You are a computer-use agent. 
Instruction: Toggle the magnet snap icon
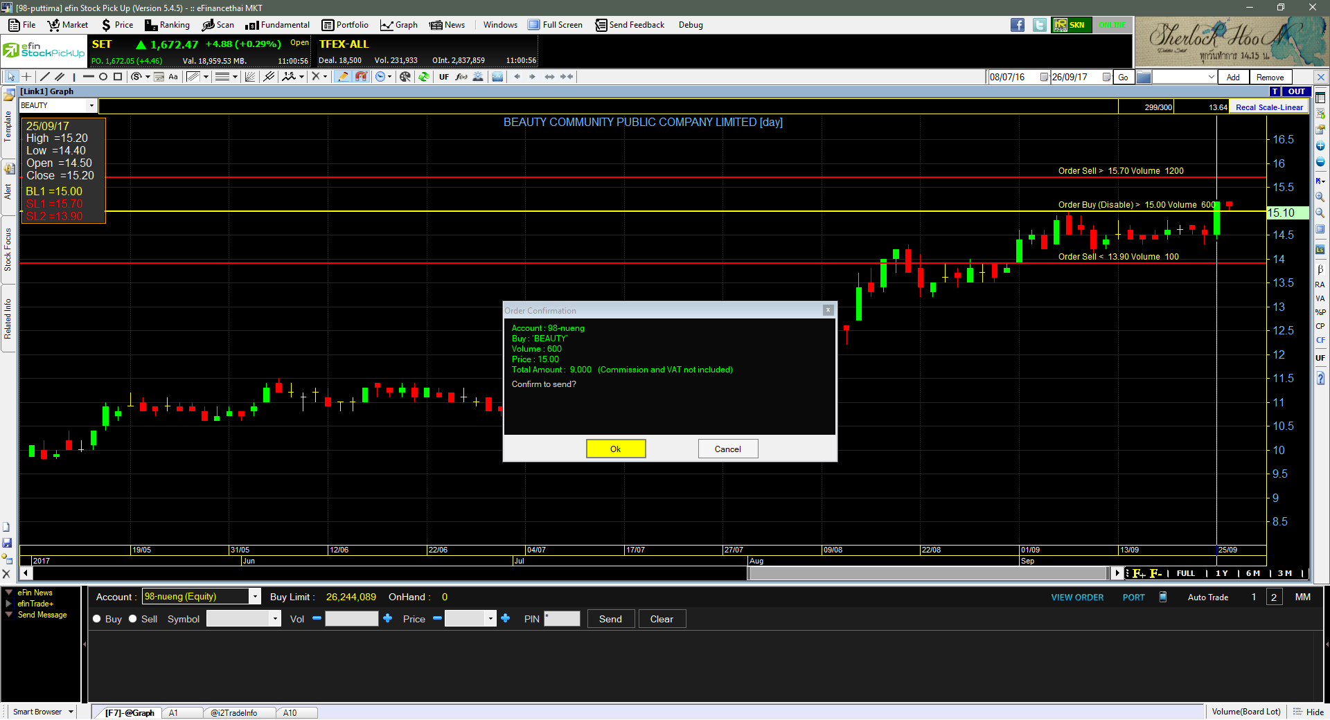click(361, 77)
